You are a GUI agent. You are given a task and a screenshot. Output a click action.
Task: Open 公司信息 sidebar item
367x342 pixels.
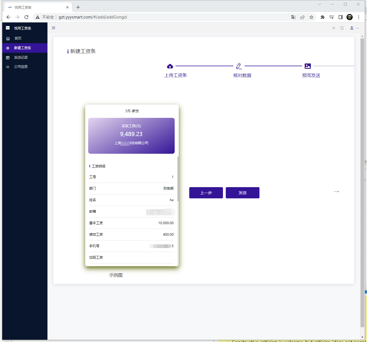coord(21,67)
